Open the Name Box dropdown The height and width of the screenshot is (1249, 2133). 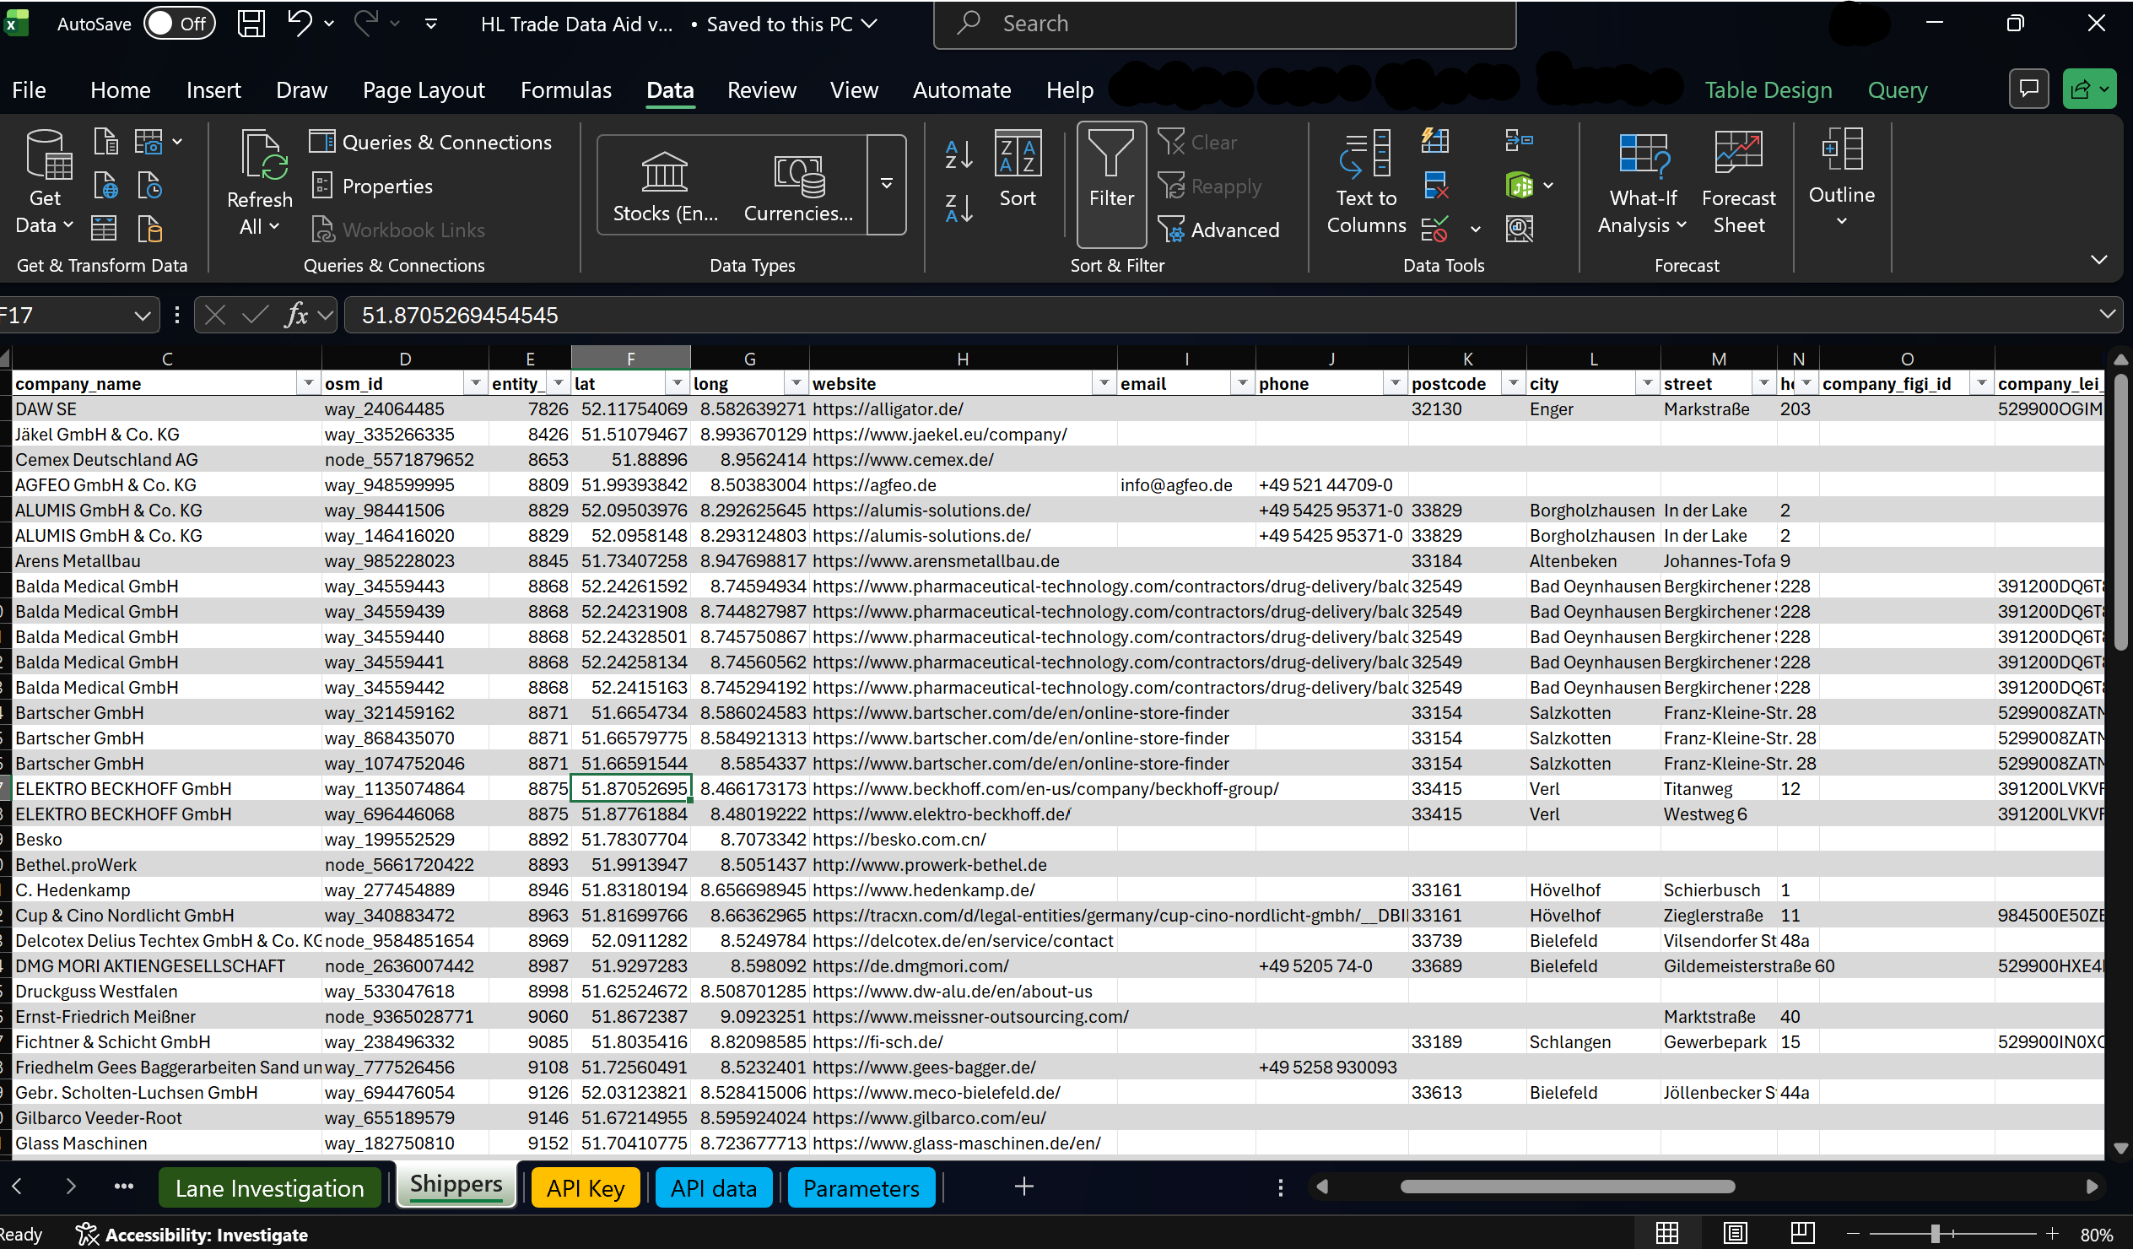142,316
